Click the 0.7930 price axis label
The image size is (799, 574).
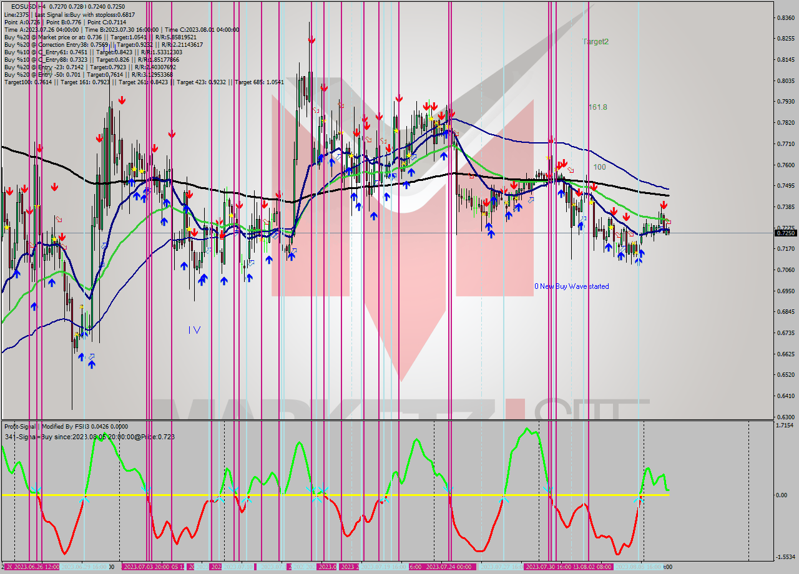tap(785, 101)
